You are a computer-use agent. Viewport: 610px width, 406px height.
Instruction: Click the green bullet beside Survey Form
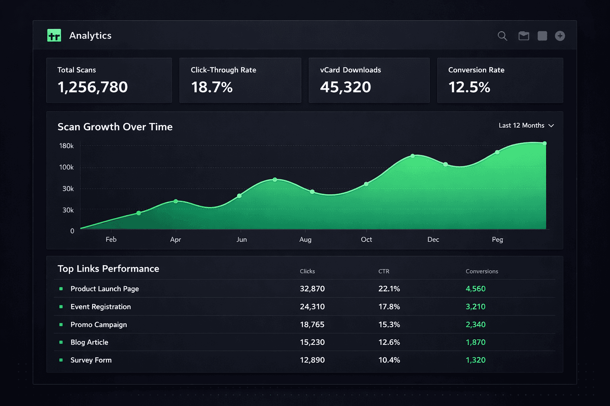tap(61, 360)
